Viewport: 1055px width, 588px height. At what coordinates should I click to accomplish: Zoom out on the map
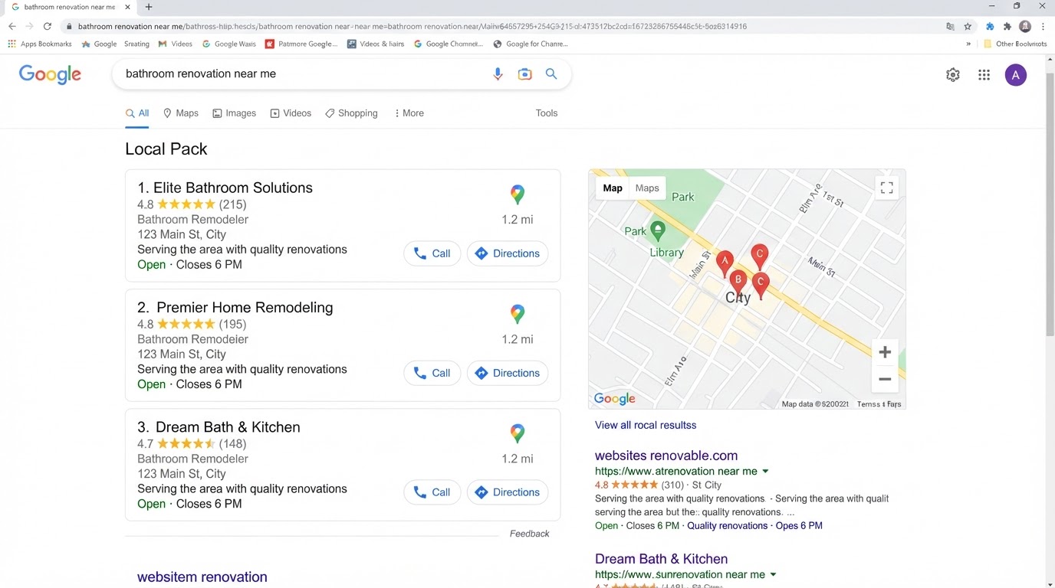[885, 379]
